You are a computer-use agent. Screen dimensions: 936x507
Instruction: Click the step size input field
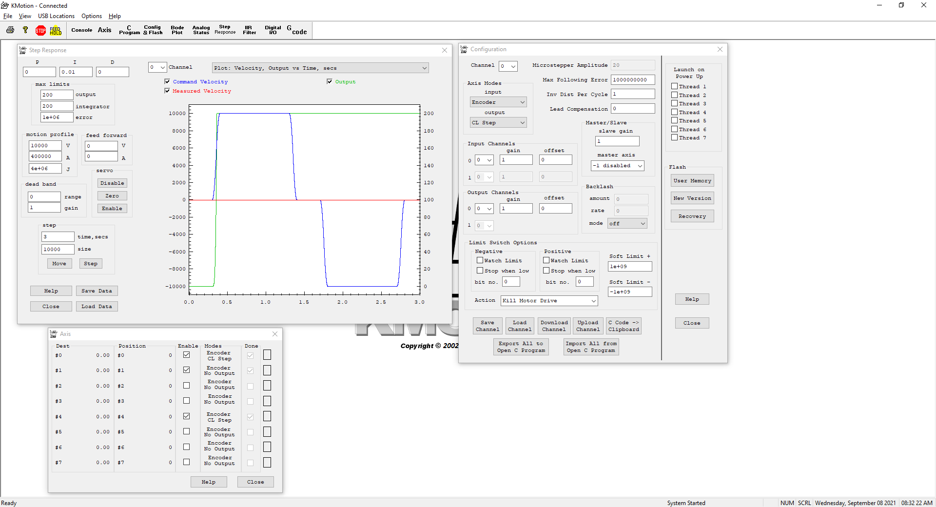[x=58, y=249]
